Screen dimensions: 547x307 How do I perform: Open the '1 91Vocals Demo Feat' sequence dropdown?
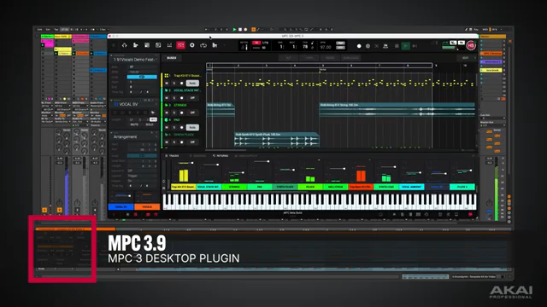click(135, 60)
